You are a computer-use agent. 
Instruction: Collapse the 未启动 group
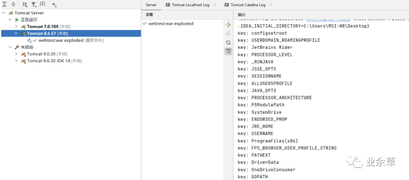coord(10,47)
